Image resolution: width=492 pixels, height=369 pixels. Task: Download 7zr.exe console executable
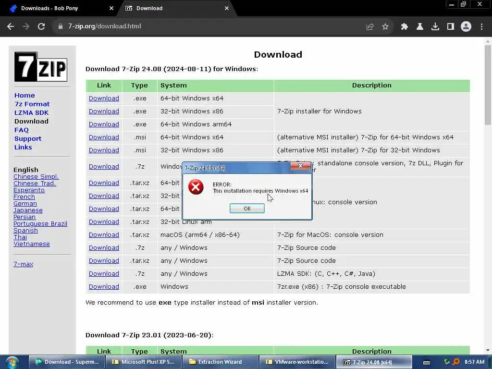click(x=104, y=286)
